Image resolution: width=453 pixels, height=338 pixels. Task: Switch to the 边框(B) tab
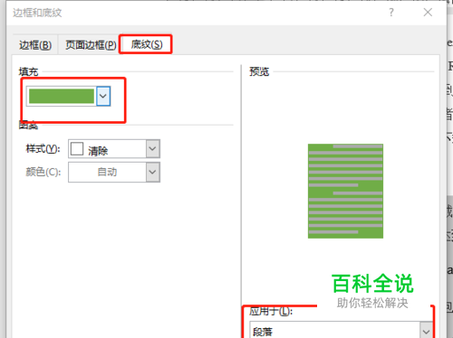35,45
